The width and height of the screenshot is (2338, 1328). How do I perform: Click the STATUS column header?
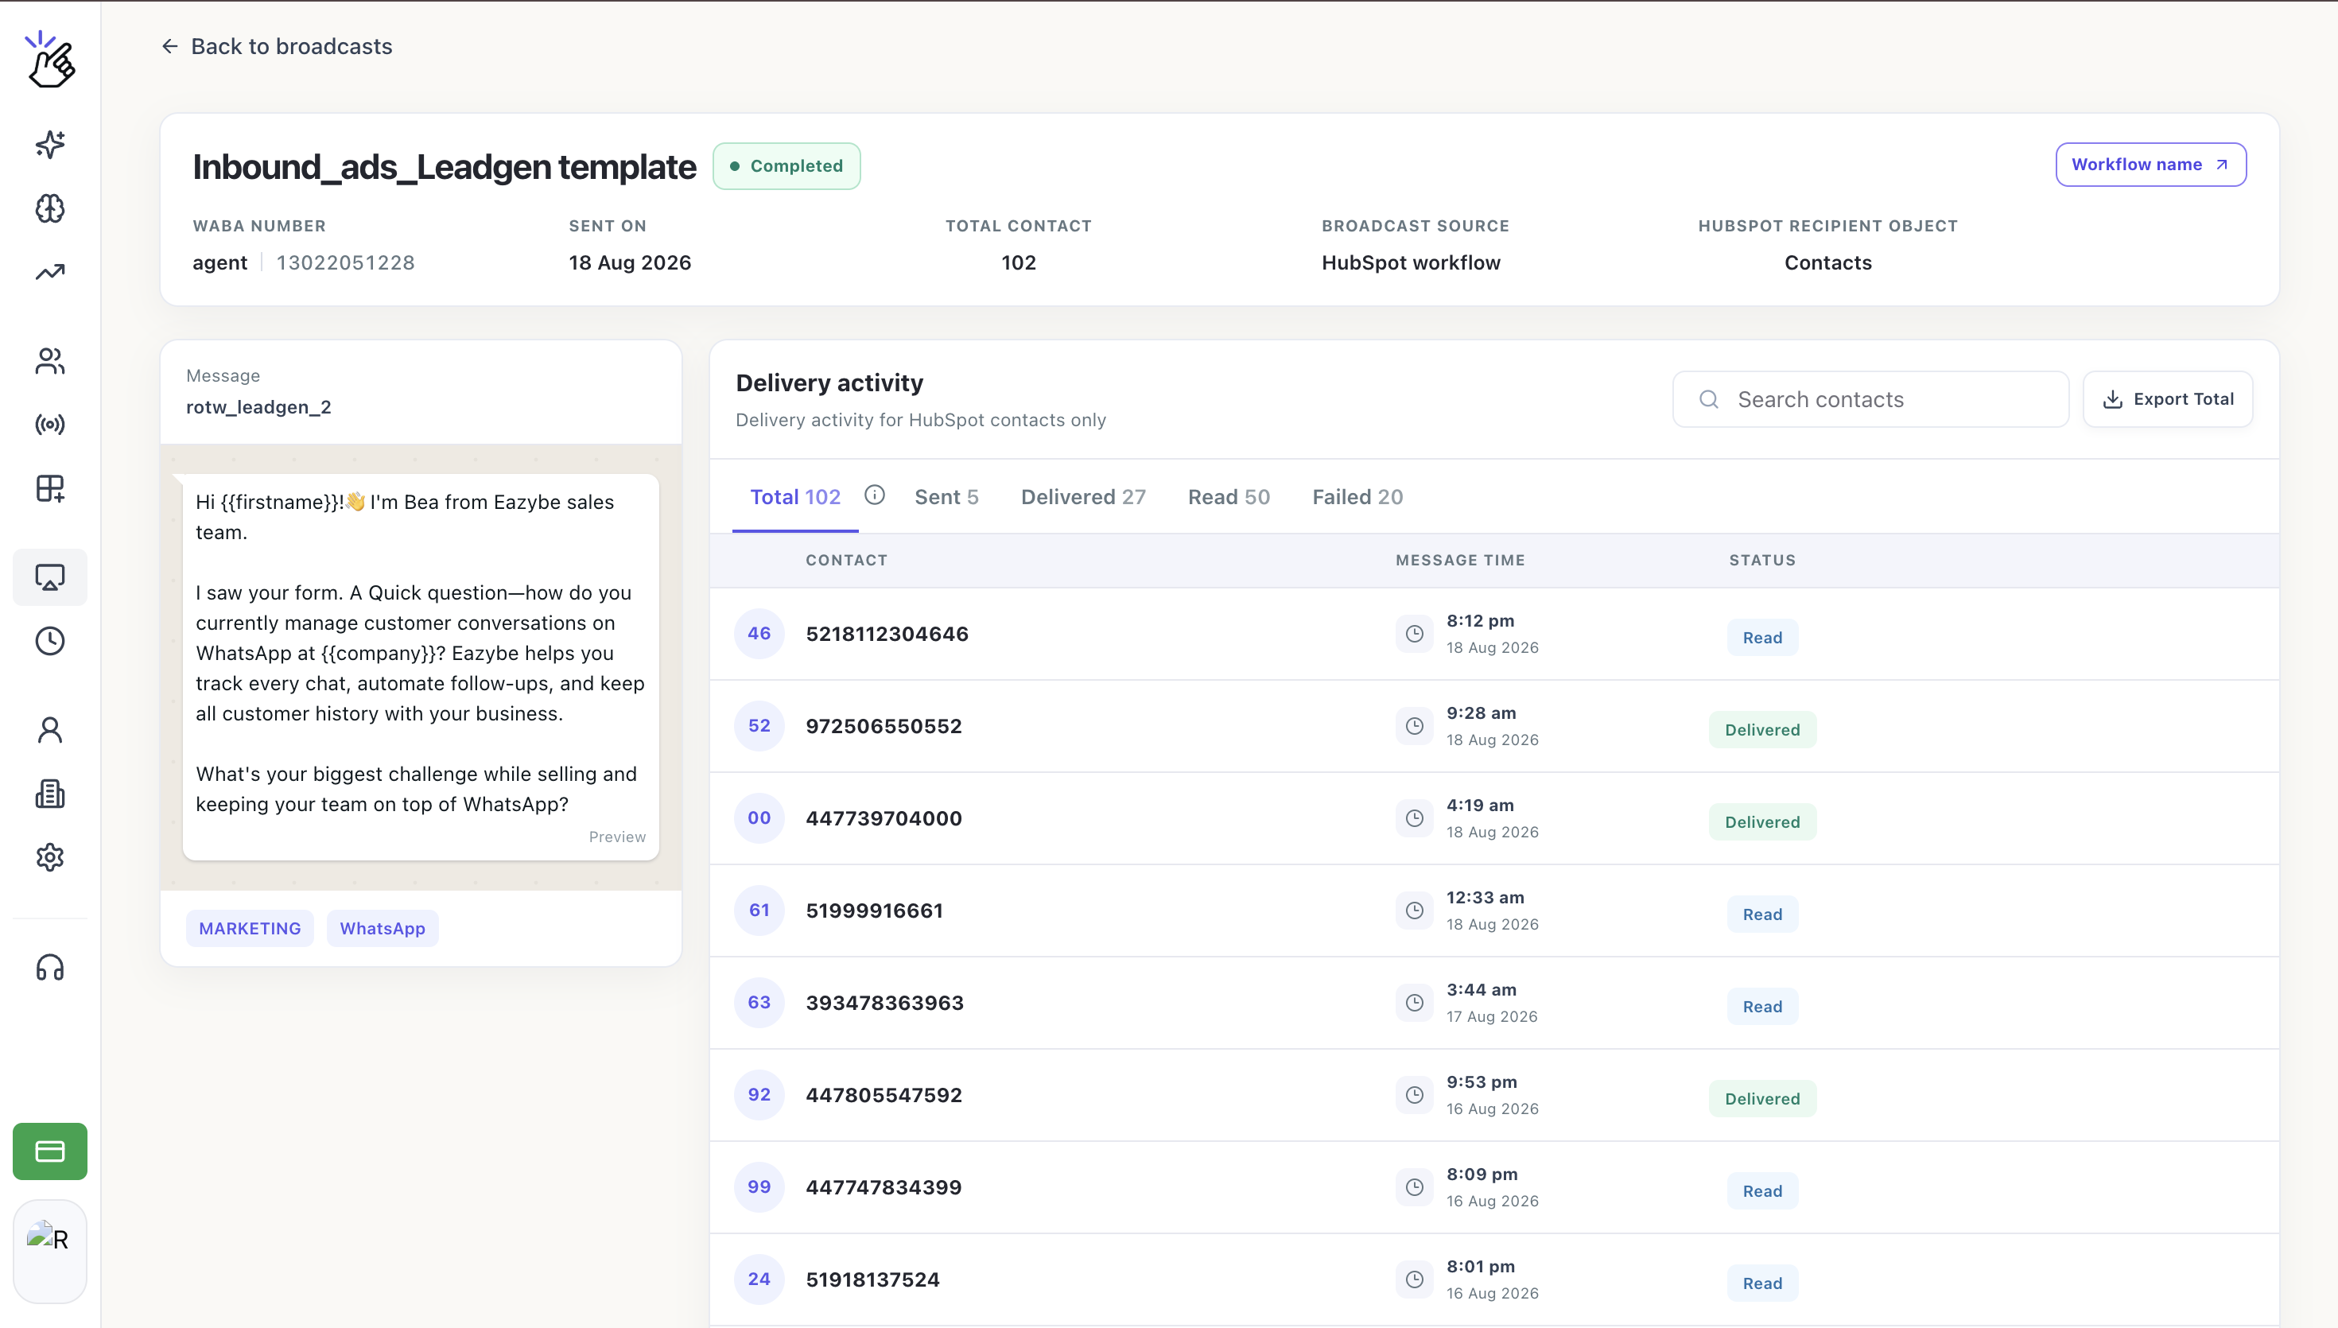point(1761,560)
